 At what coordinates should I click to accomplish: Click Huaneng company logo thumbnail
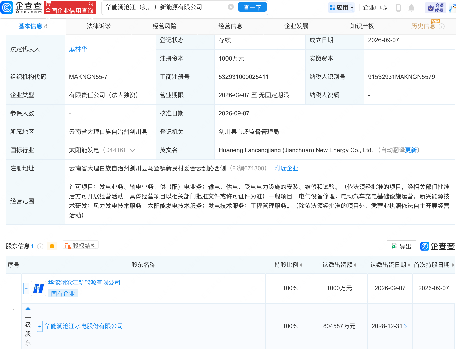[x=39, y=288]
